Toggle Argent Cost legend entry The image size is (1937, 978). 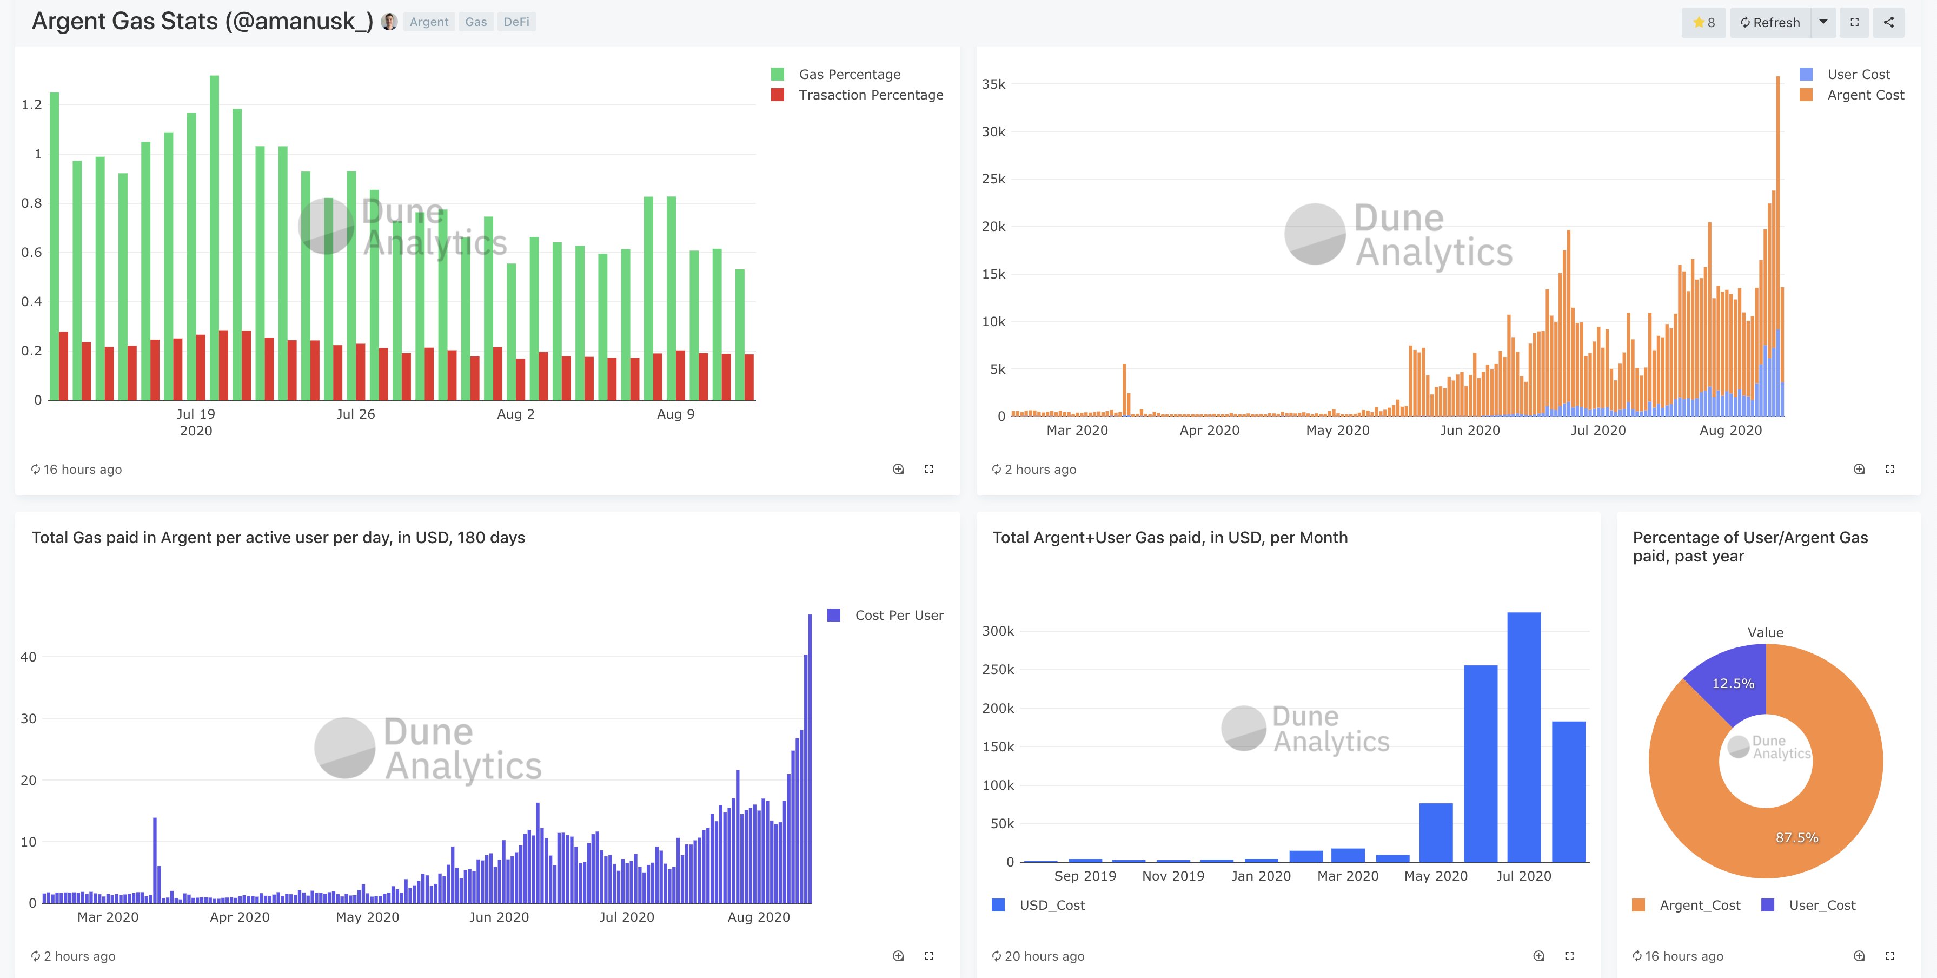(1865, 95)
